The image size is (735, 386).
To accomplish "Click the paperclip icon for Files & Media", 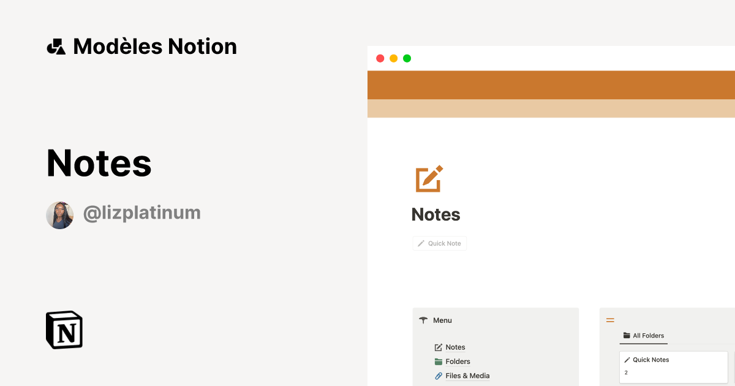I will (438, 375).
